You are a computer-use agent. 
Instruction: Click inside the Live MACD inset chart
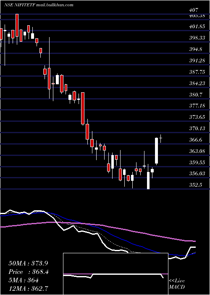click(115, 274)
